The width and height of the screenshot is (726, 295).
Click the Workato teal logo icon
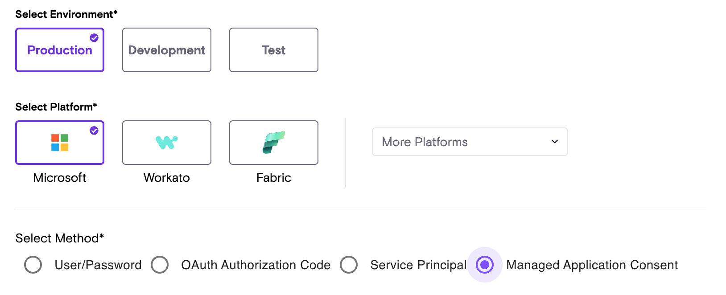(166, 142)
